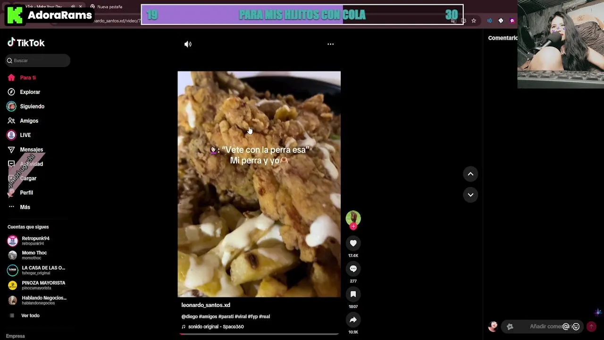Go to next video with down chevron
604x340 pixels.
pos(470,195)
